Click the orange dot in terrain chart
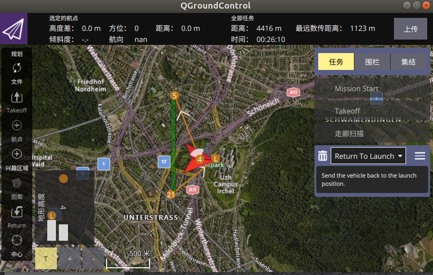 coord(64,179)
